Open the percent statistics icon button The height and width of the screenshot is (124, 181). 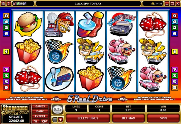(x=36, y=121)
